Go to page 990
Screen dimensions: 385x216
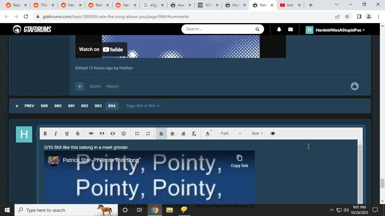click(58, 106)
